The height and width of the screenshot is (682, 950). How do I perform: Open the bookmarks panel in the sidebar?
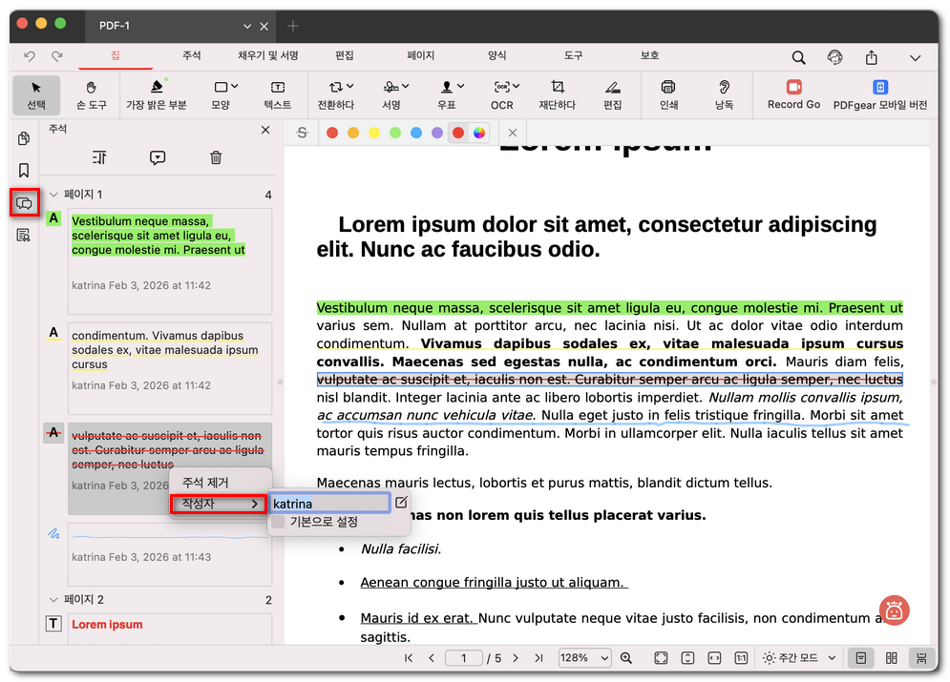pyautogui.click(x=24, y=171)
